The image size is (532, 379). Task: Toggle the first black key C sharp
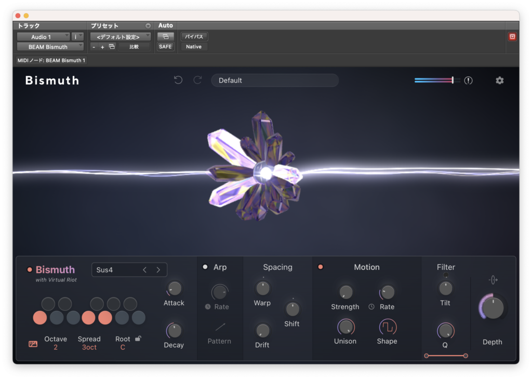coord(48,304)
